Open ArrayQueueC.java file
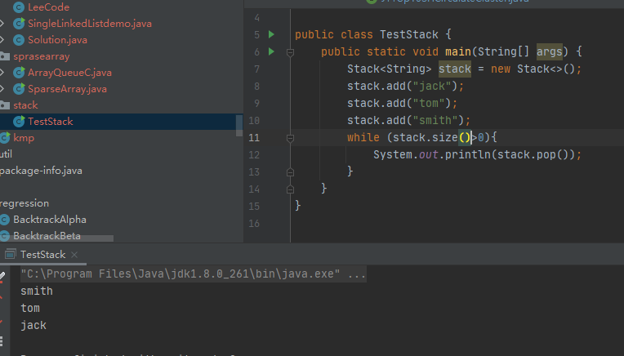624x356 pixels. pyautogui.click(x=69, y=73)
